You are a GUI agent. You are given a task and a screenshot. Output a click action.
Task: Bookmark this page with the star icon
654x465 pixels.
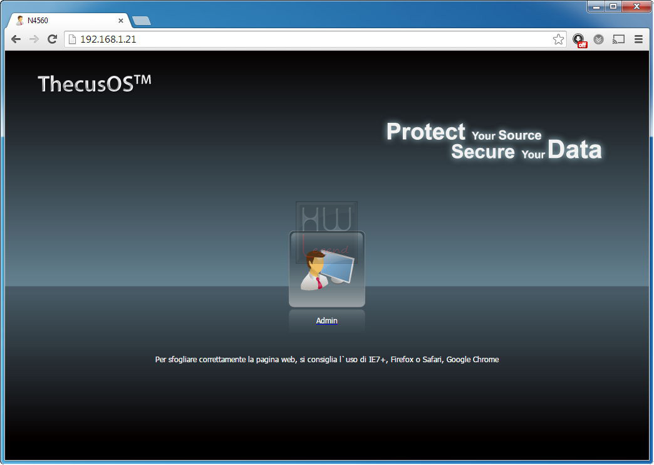coord(558,39)
